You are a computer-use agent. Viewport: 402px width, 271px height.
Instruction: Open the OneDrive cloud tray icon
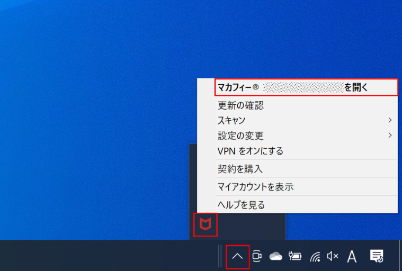point(275,256)
